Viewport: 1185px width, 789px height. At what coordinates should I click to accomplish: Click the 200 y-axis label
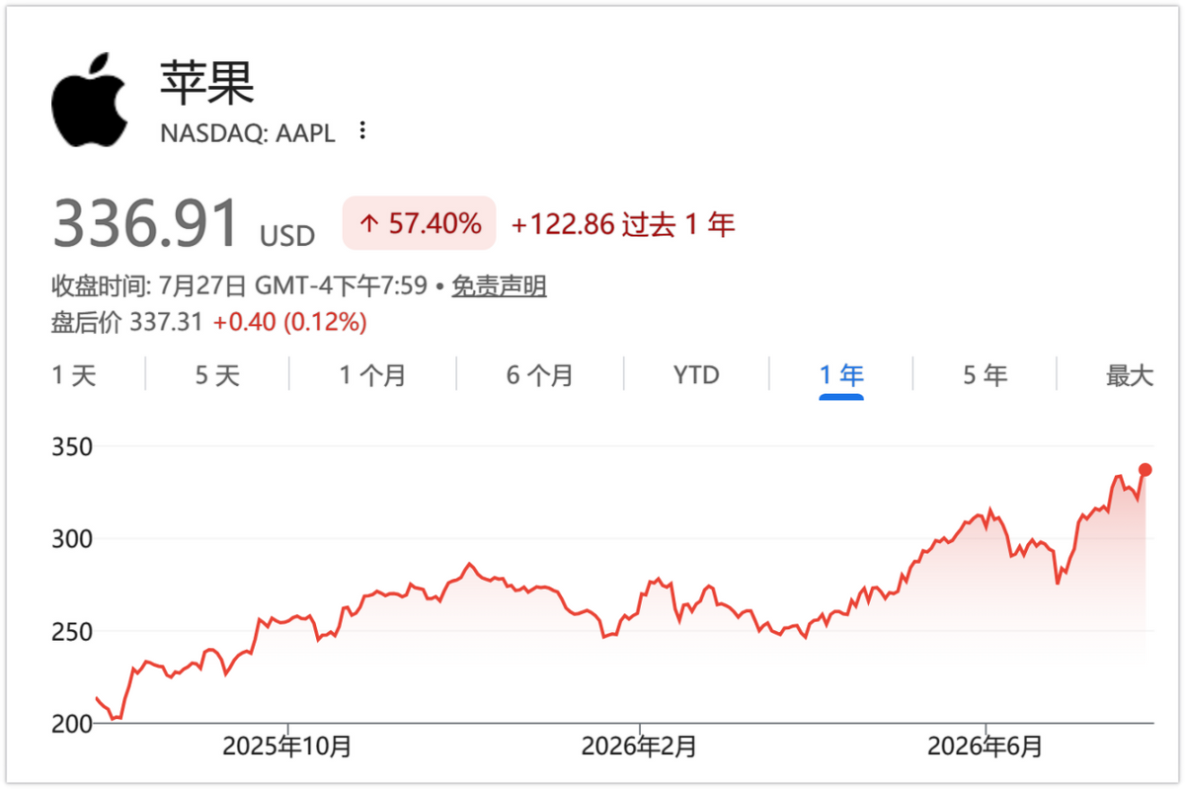tap(71, 723)
